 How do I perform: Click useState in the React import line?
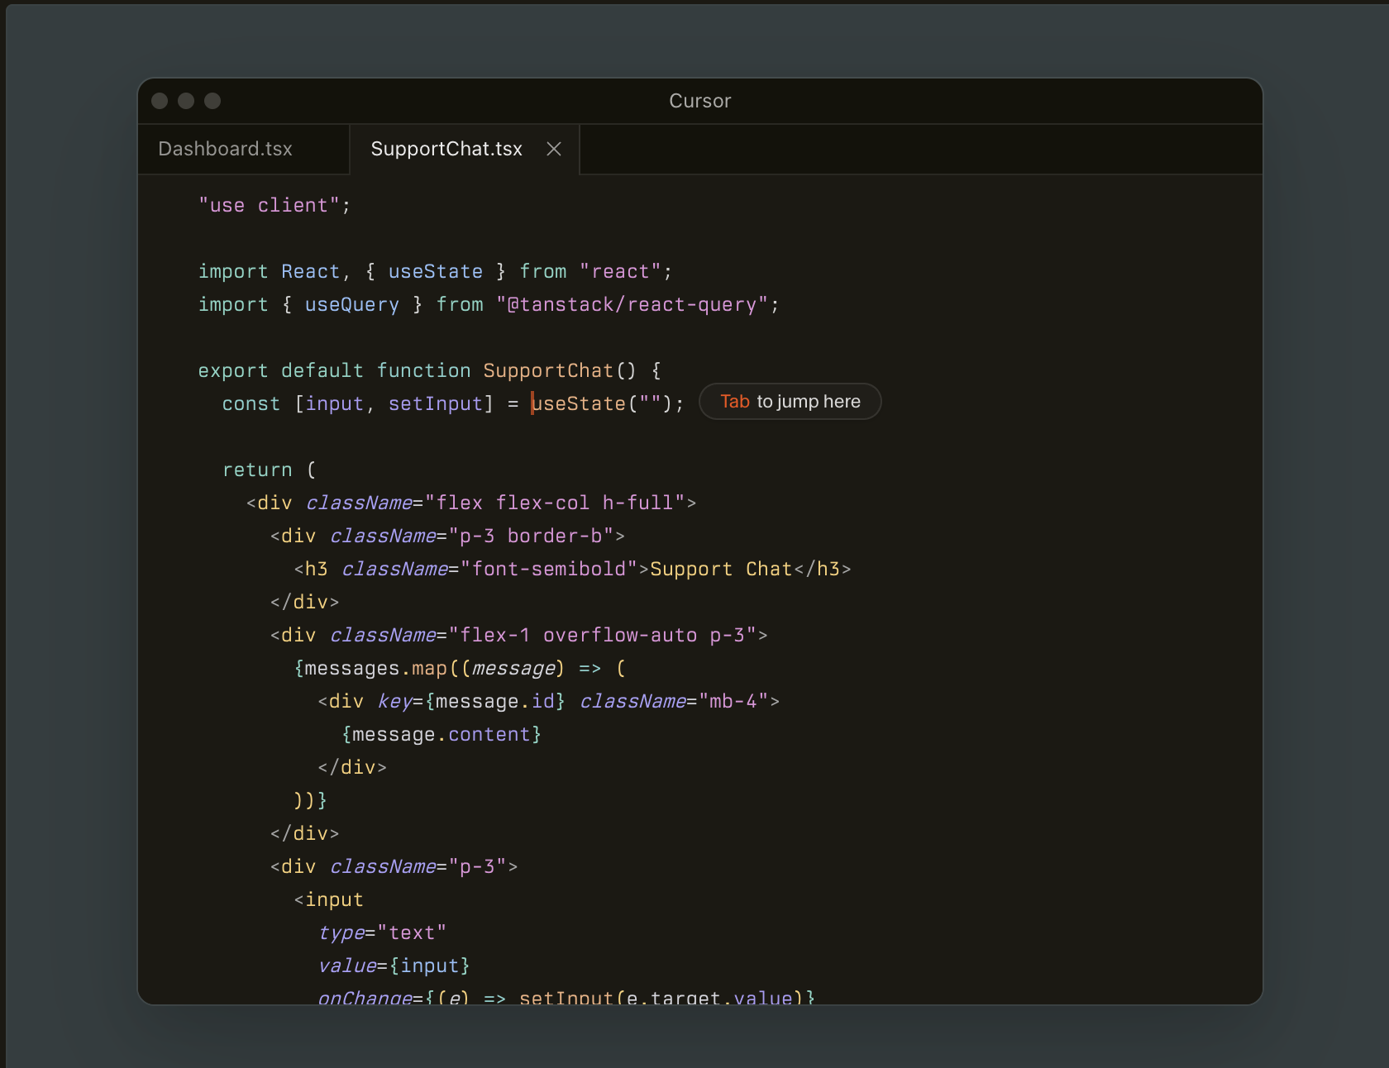click(435, 272)
